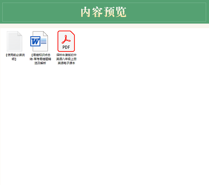Viewport: 209px width, 185px height.
Task: Select the file name 【使用前必读说明】
Action: coord(15,57)
